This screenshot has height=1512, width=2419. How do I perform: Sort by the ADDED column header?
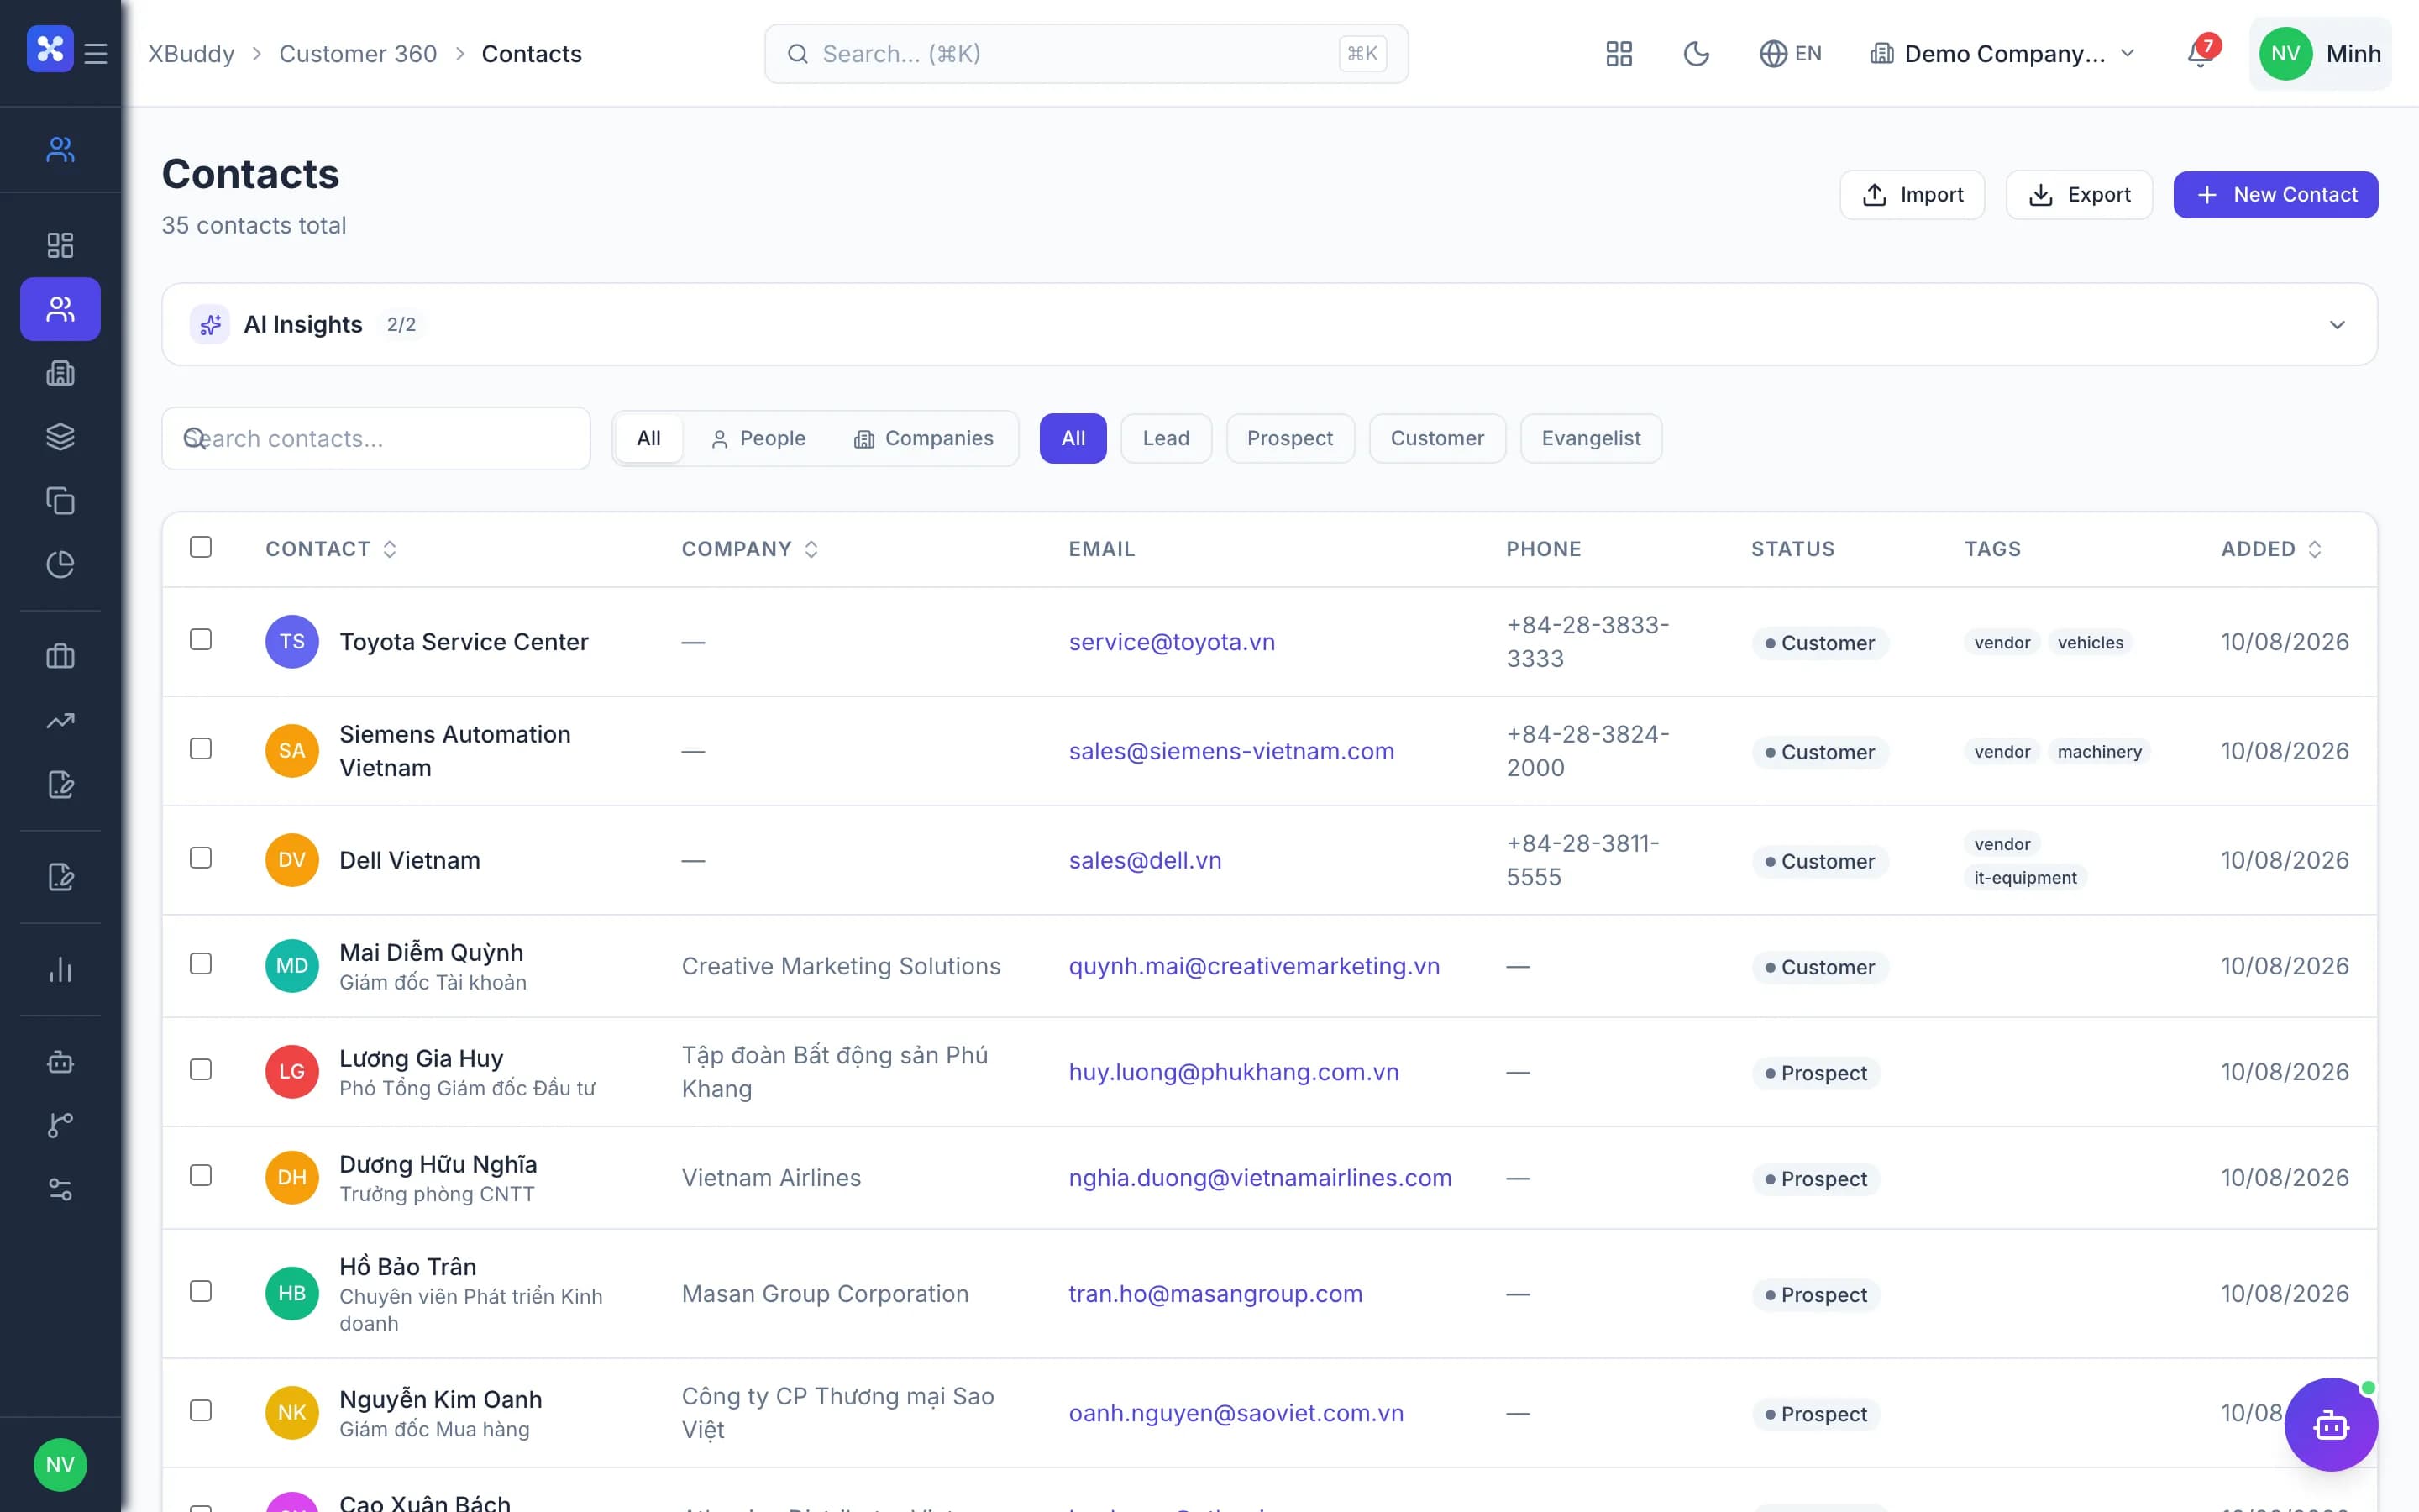tap(2271, 549)
